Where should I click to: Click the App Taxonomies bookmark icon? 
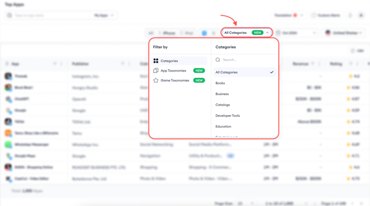pyautogui.click(x=156, y=70)
